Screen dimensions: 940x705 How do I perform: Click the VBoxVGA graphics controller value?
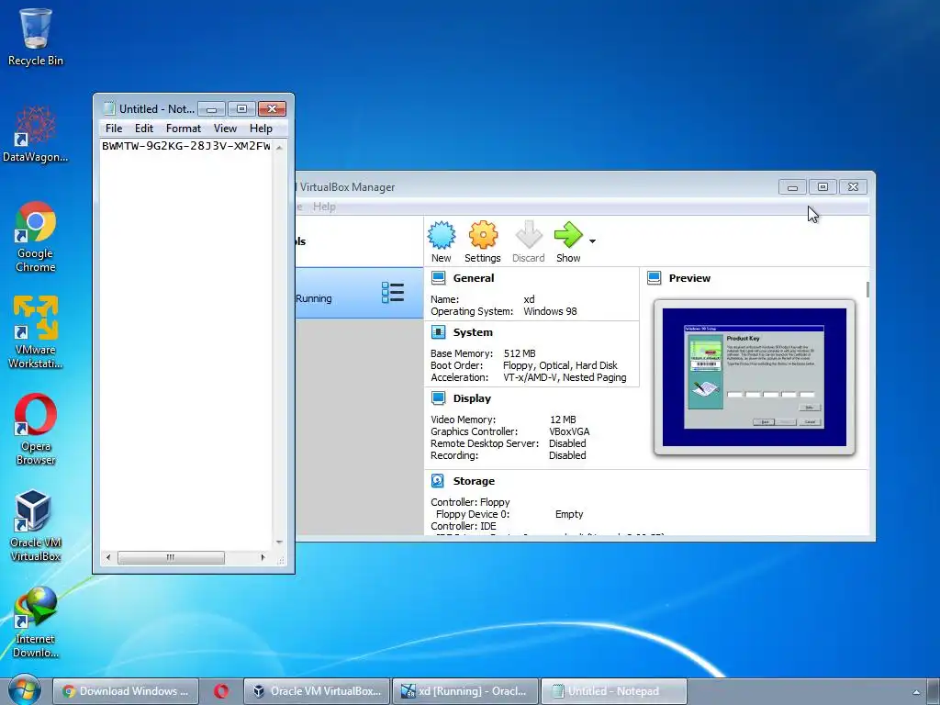click(569, 431)
